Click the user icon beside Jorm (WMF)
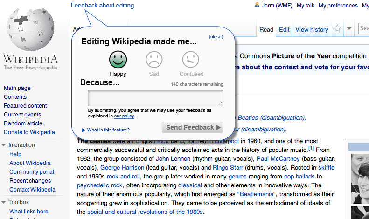Screen dimensions: 369x219 257,5
